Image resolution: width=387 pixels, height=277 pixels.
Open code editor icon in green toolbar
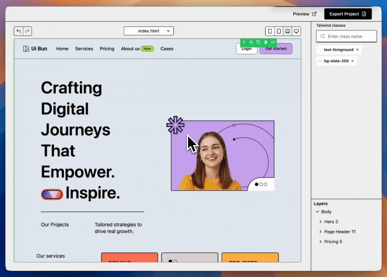tap(273, 42)
